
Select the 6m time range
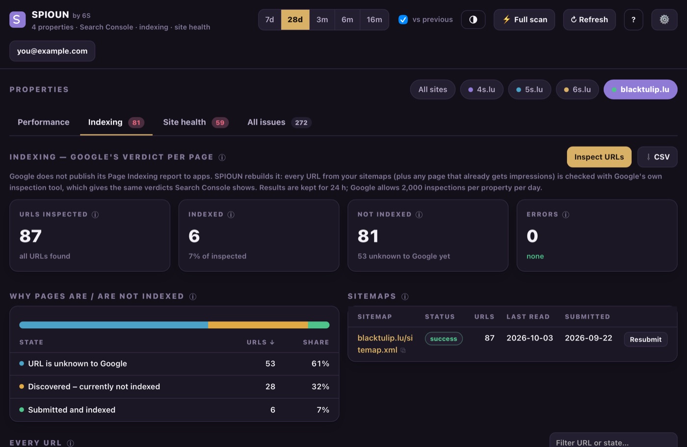pyautogui.click(x=347, y=20)
